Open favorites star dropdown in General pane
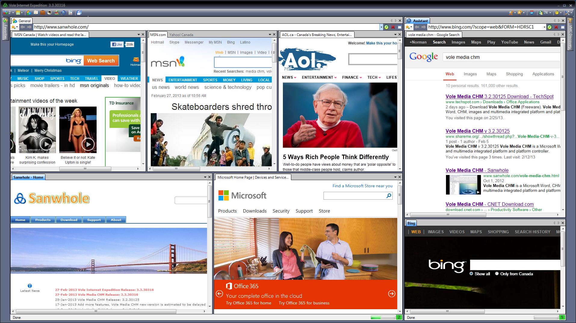The image size is (576, 323). 17,27
